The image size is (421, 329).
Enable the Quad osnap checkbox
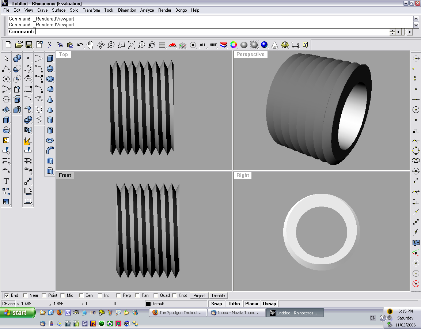tap(156, 295)
